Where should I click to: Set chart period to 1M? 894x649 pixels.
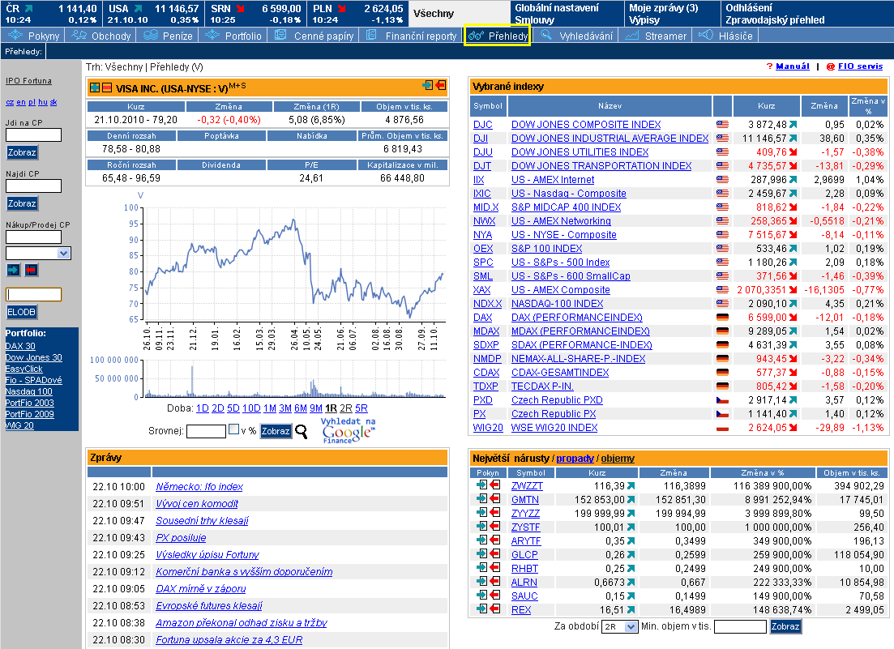click(x=270, y=408)
